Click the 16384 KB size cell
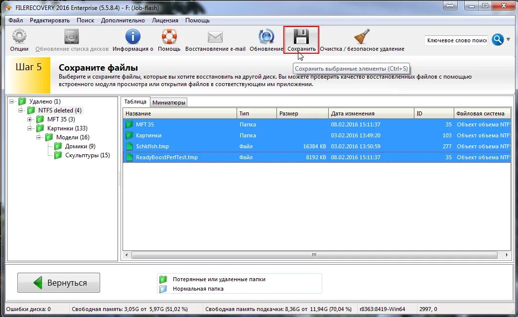The image size is (518, 317). coord(314,146)
